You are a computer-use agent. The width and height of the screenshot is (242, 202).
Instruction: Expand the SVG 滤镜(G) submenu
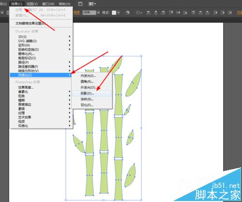click(41, 41)
